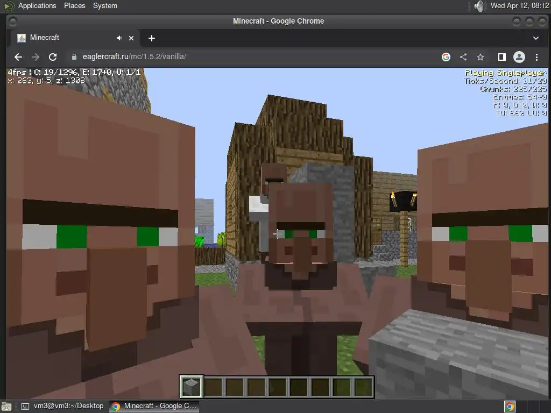551x413 pixels.
Task: Click the address bar URL
Action: 134,56
